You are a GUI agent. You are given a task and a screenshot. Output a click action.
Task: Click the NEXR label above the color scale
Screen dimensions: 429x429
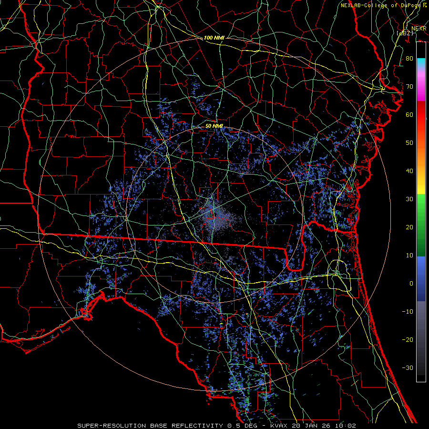tap(419, 29)
